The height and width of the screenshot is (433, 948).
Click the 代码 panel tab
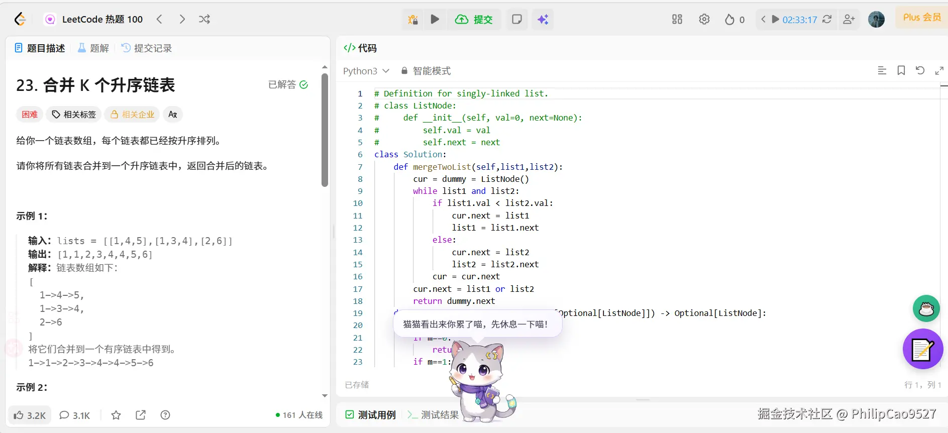click(x=360, y=48)
